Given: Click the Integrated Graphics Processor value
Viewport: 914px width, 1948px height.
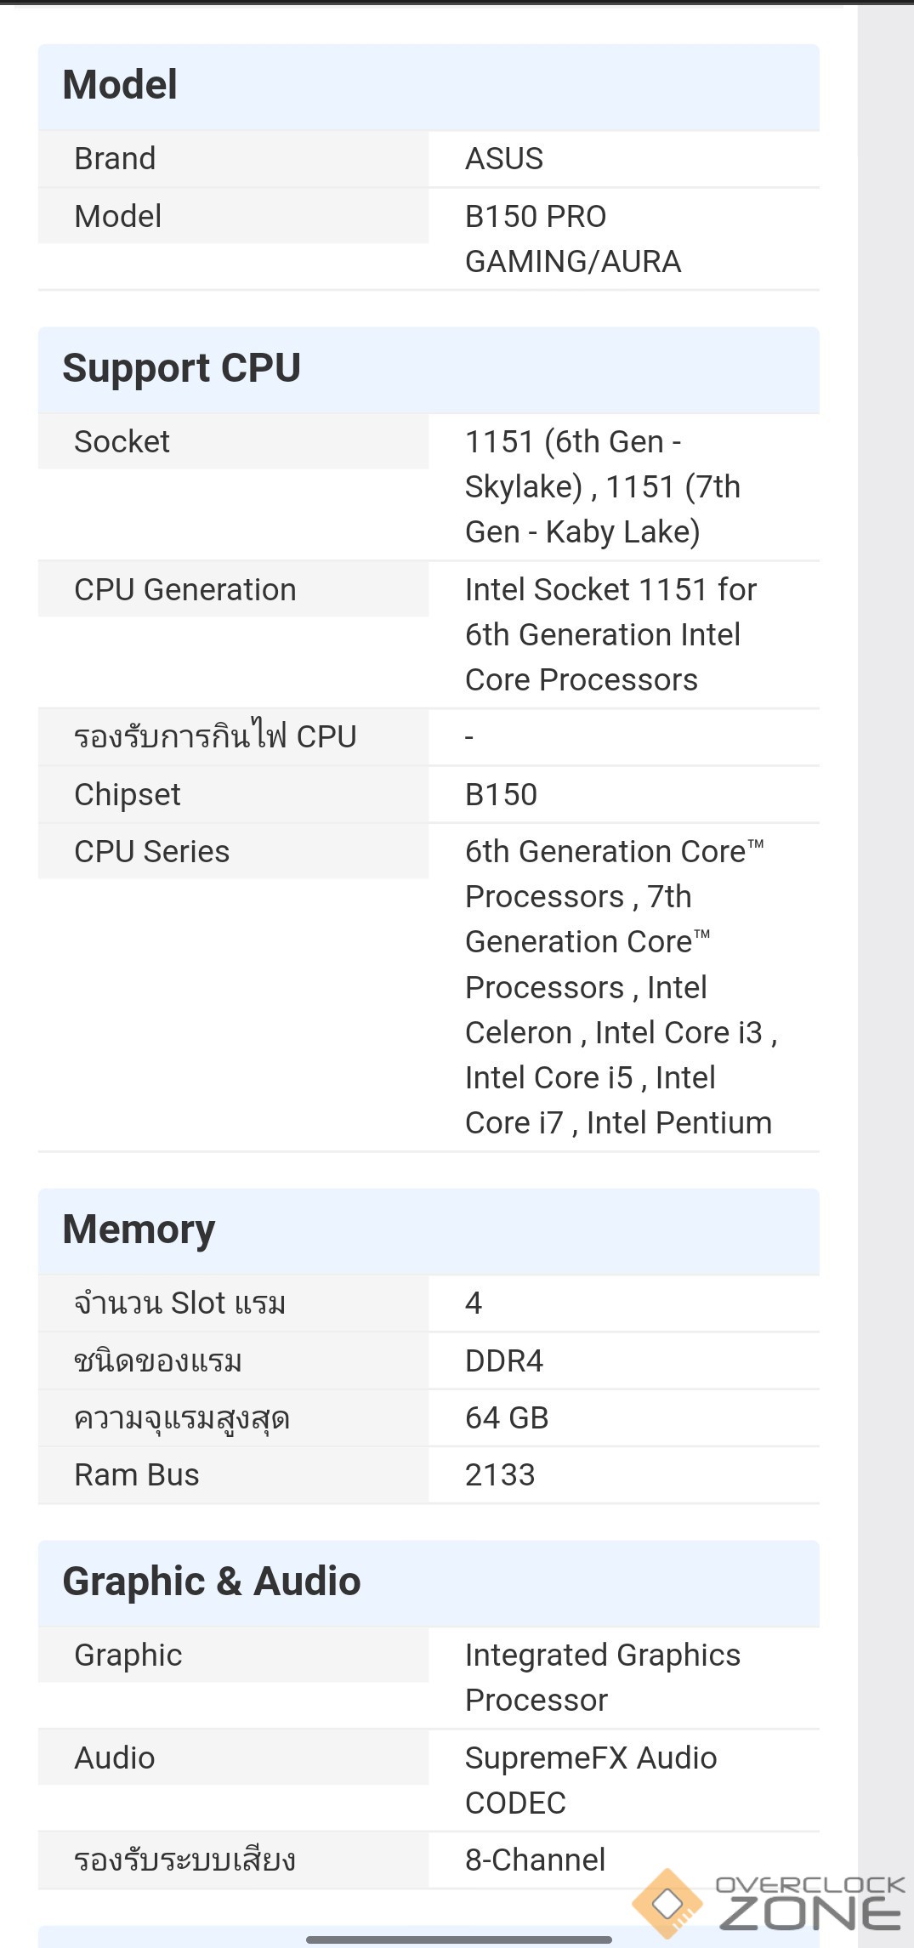Looking at the screenshot, I should [x=602, y=1678].
